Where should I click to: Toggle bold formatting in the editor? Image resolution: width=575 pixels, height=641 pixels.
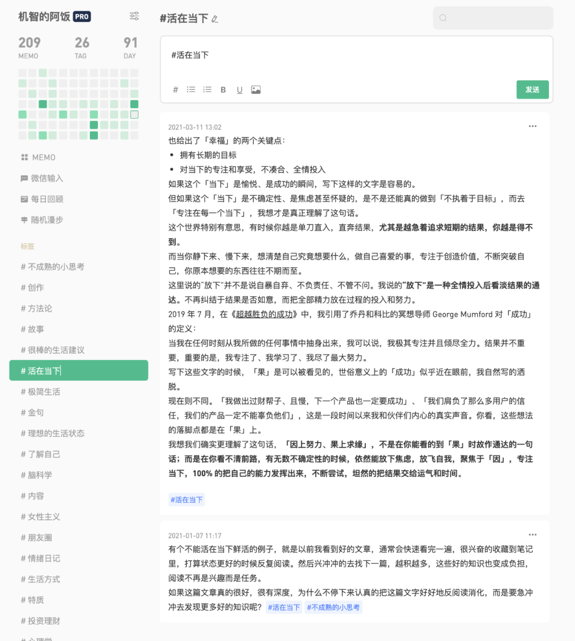tap(223, 90)
